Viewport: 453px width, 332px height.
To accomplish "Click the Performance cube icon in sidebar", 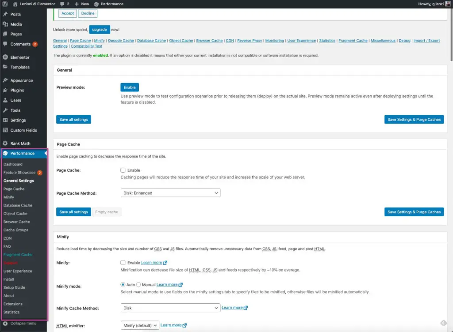I will (5, 153).
